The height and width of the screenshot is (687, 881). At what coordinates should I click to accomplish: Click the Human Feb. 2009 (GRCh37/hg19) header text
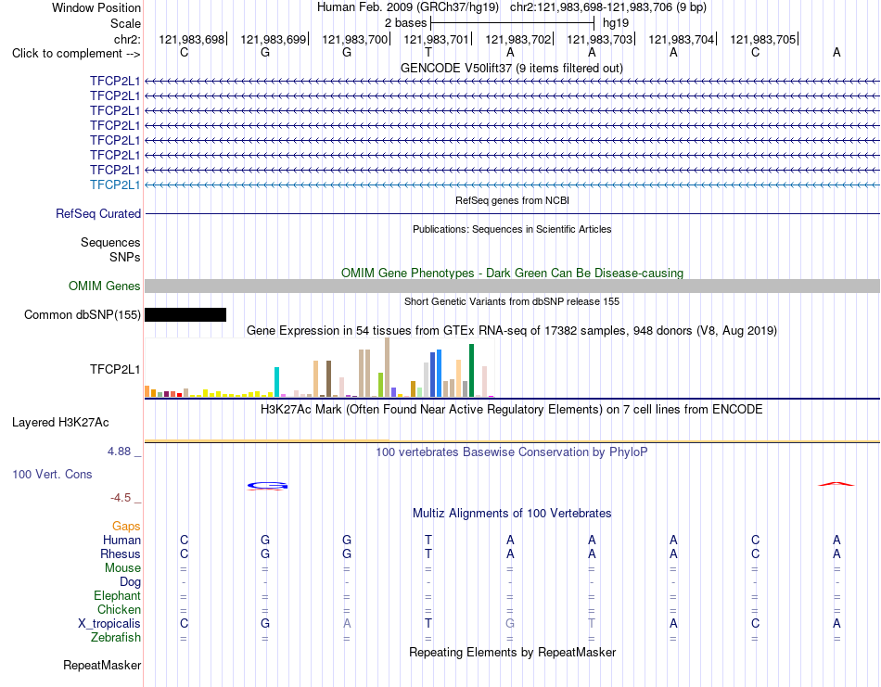point(407,7)
